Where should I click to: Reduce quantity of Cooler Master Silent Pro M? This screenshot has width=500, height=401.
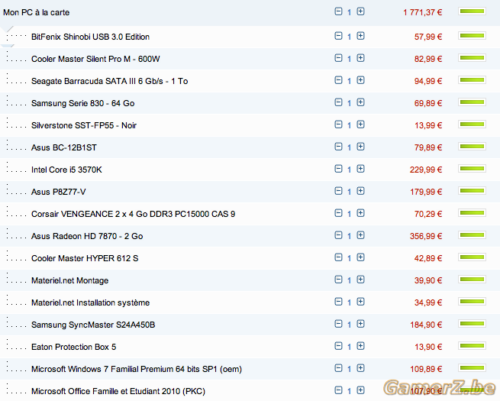point(338,58)
